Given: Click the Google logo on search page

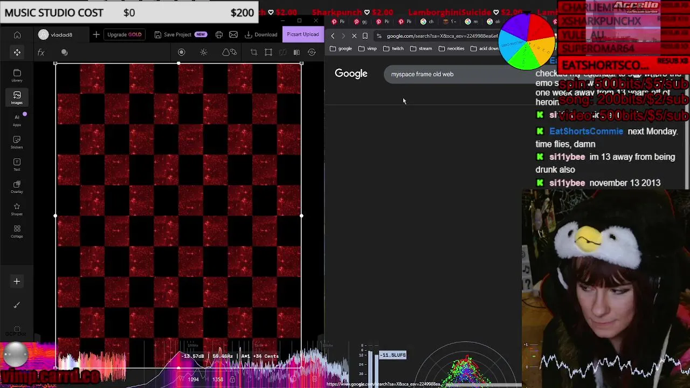Looking at the screenshot, I should point(351,74).
